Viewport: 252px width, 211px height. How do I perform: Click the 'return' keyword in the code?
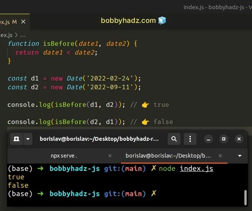point(27,53)
